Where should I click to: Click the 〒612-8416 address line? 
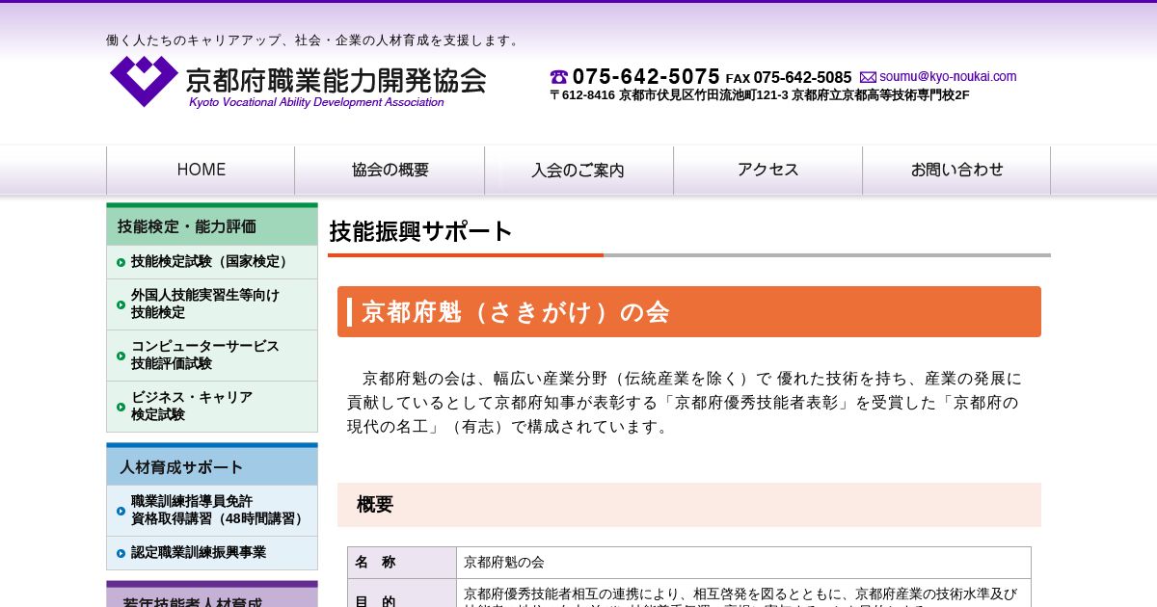point(759,95)
